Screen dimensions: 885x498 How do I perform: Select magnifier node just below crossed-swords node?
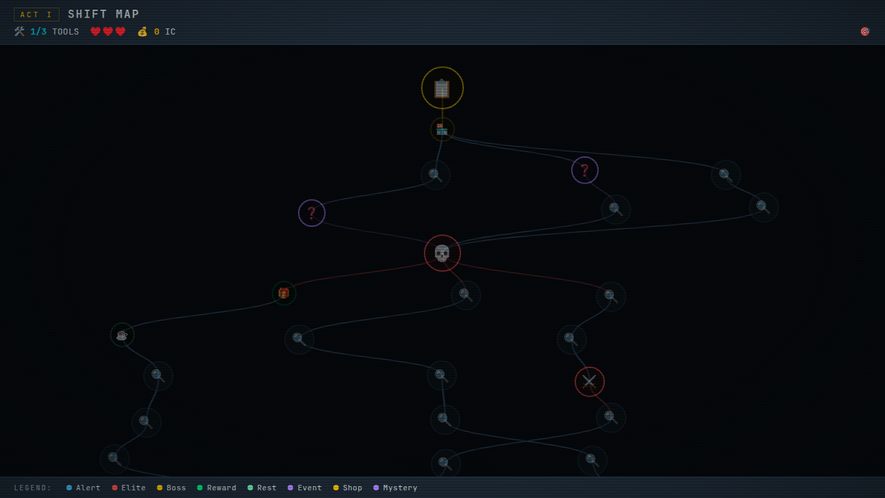pos(611,418)
